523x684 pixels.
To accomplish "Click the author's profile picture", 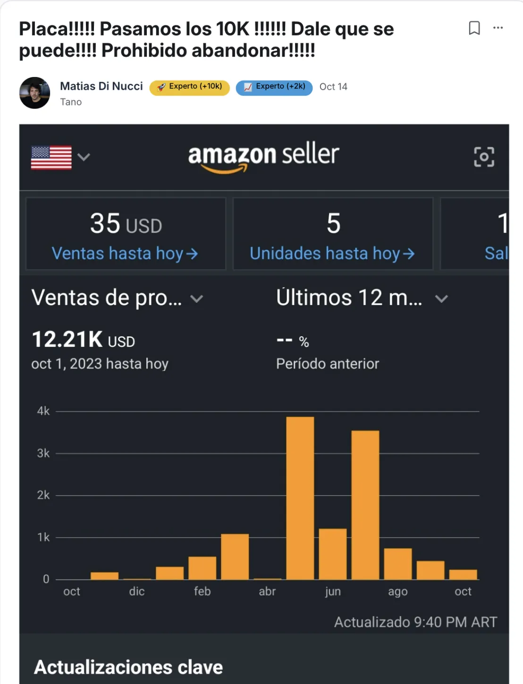I will (x=34, y=93).
